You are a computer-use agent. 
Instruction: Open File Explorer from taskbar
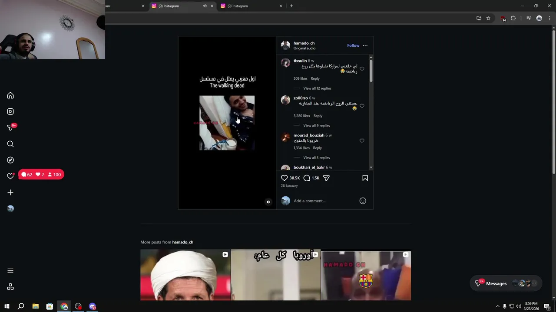click(x=35, y=306)
